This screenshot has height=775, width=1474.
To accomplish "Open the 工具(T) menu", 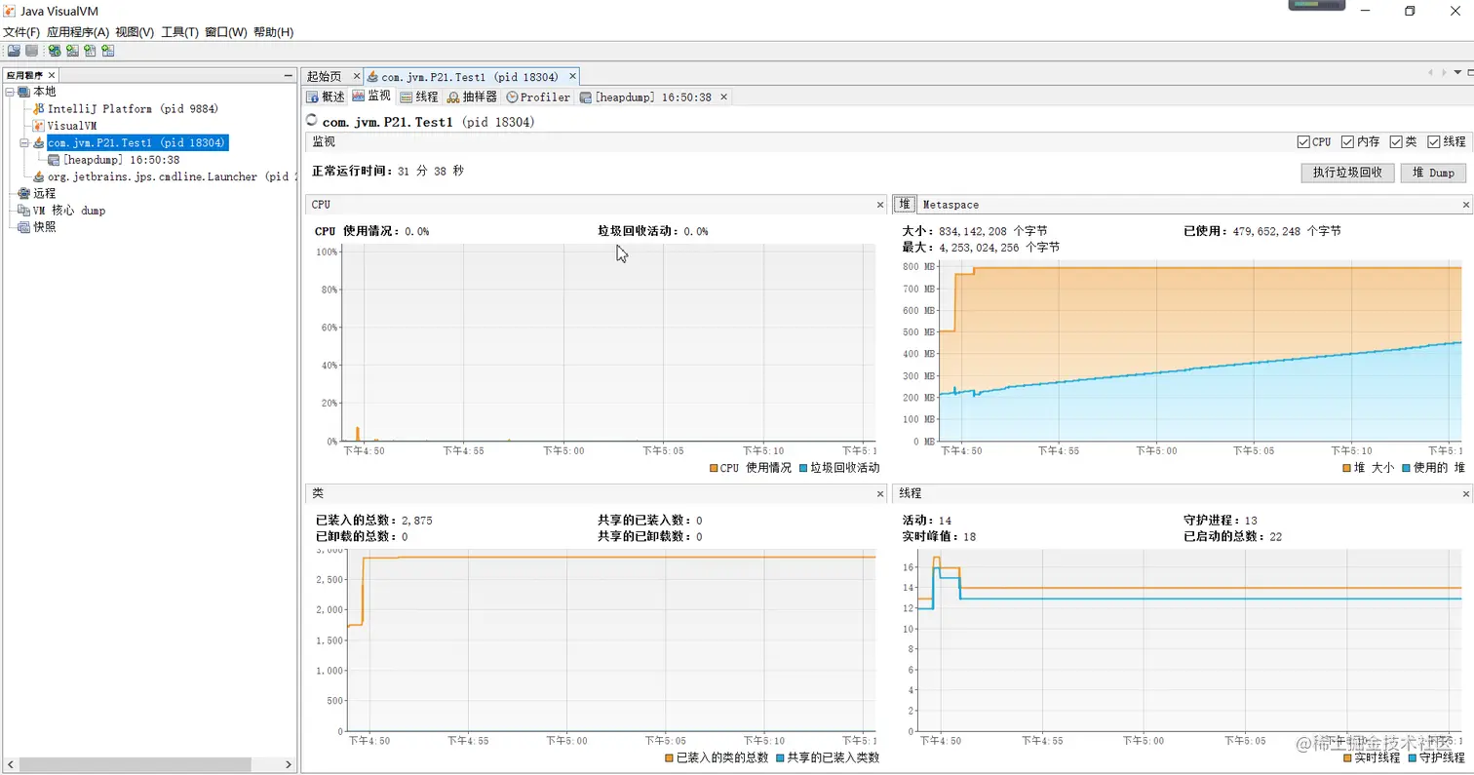I will click(x=180, y=32).
